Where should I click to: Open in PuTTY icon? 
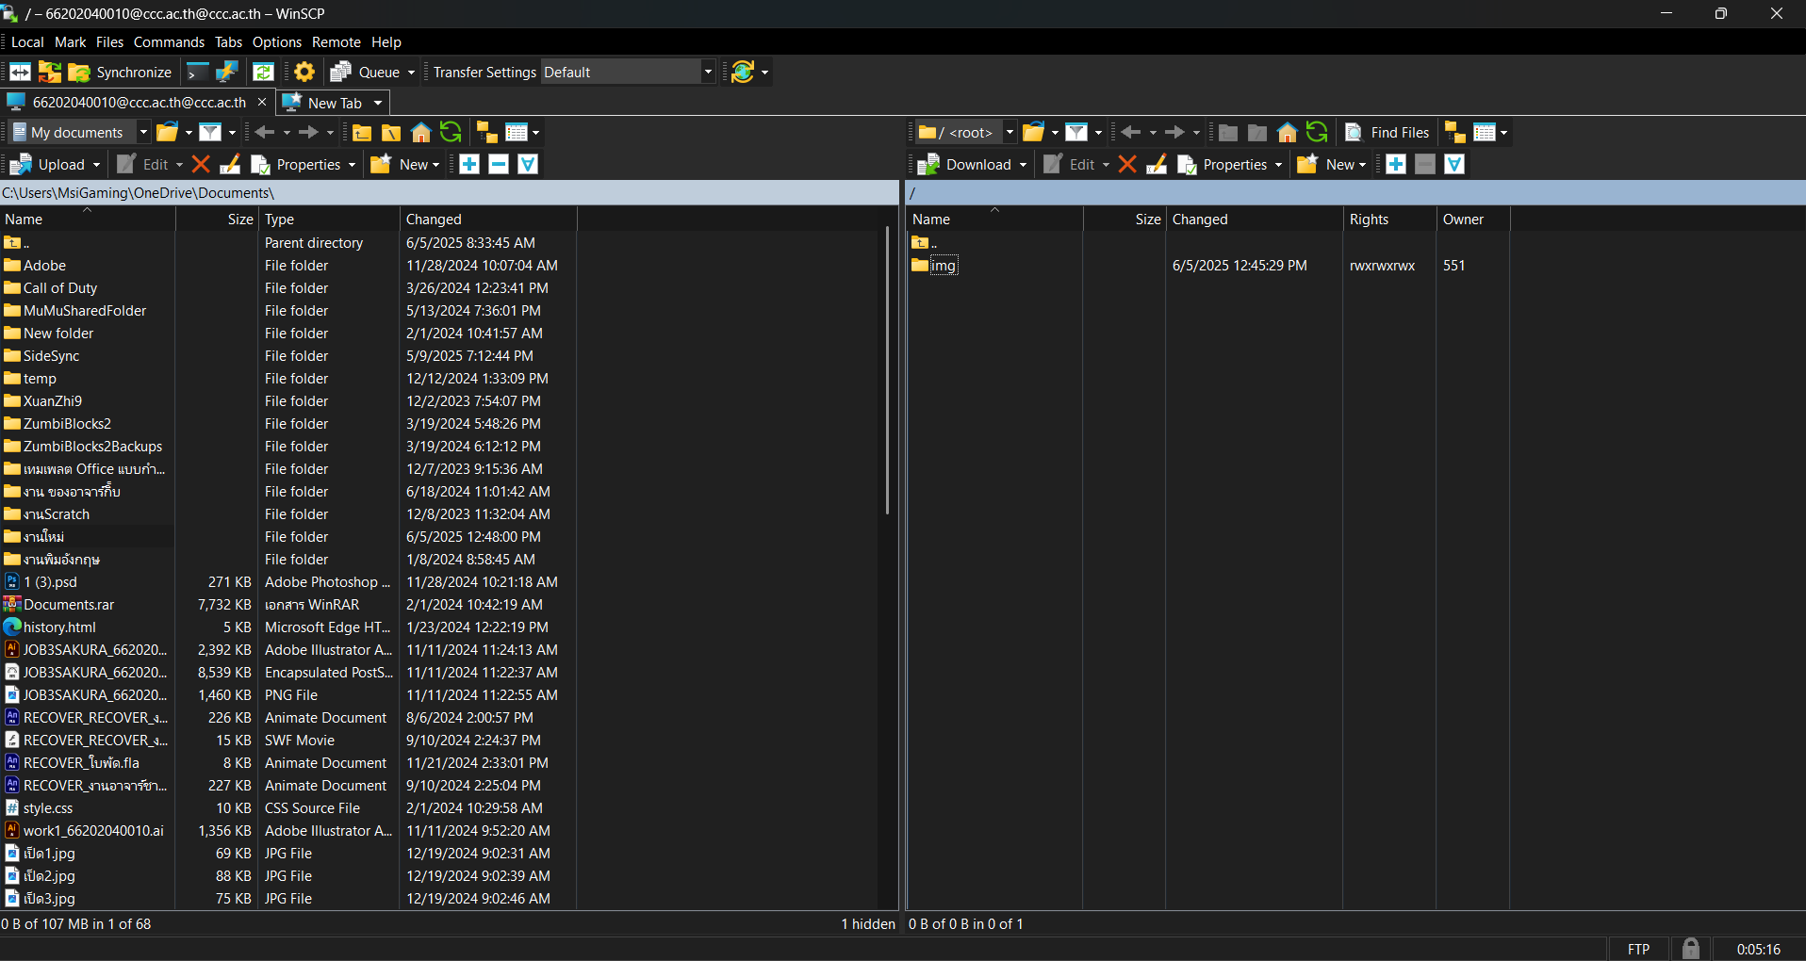[226, 72]
